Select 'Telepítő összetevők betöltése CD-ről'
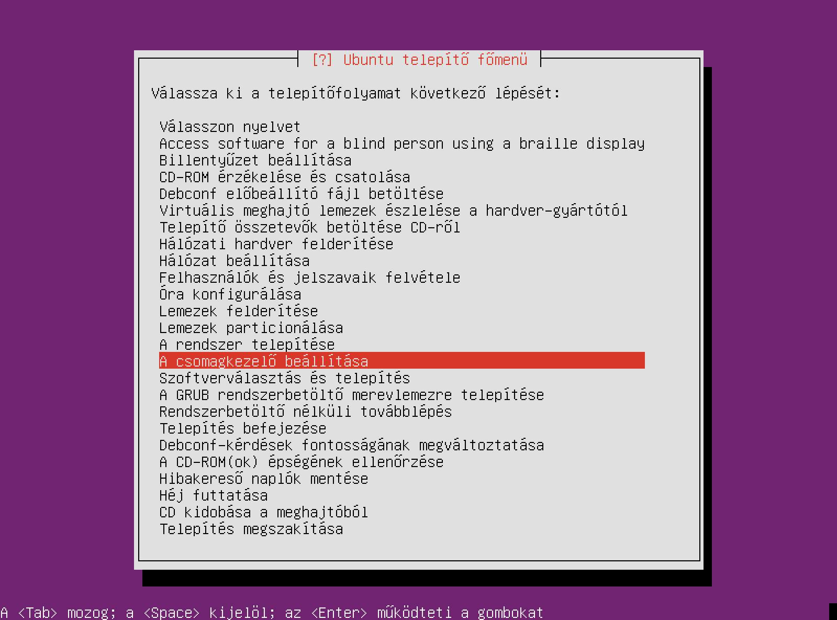Viewport: 837px width, 620px height. (x=402, y=227)
